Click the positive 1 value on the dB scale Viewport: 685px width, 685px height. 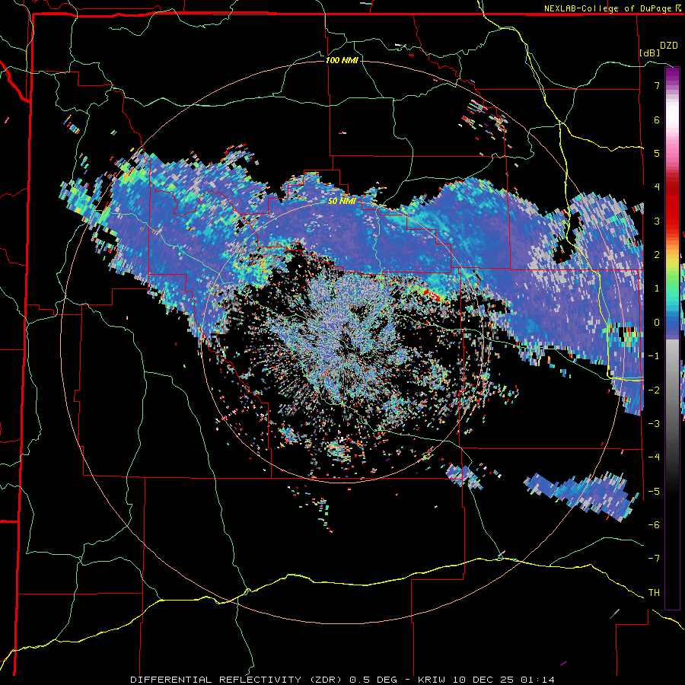click(x=657, y=288)
